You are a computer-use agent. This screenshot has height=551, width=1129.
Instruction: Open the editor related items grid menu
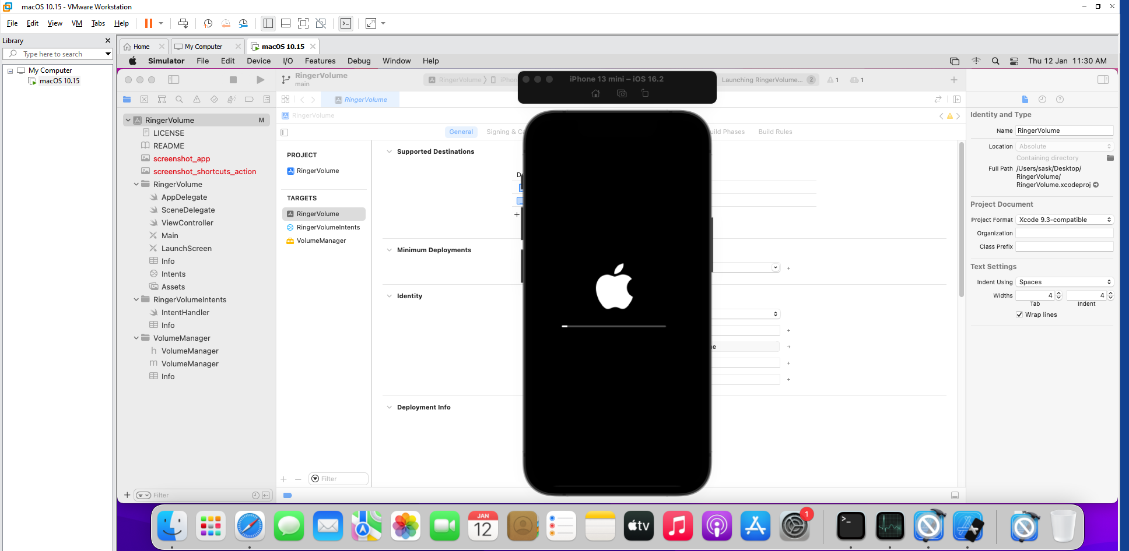285,100
